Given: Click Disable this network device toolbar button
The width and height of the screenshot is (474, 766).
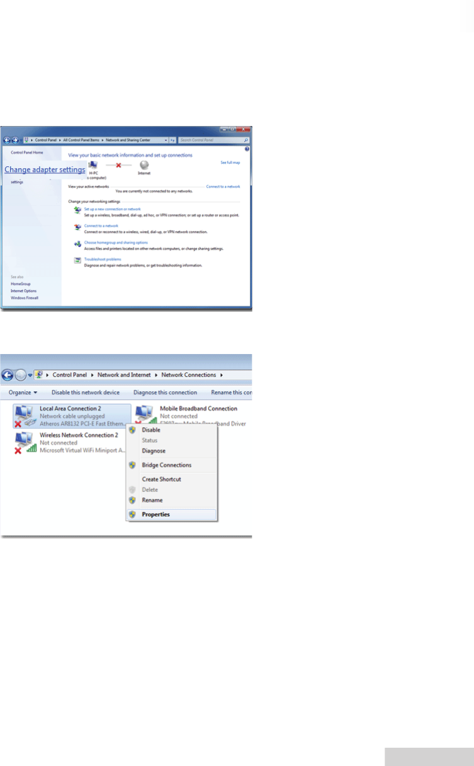Looking at the screenshot, I should pyautogui.click(x=85, y=392).
